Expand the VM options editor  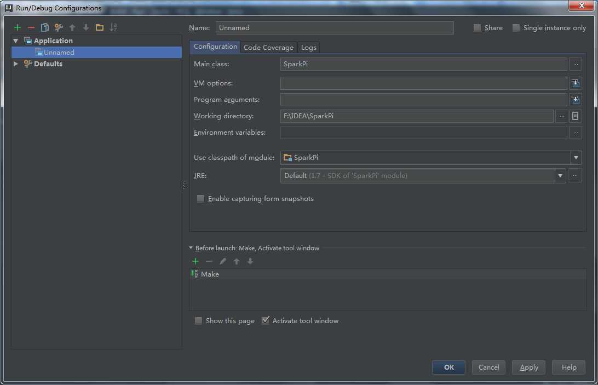click(x=576, y=83)
